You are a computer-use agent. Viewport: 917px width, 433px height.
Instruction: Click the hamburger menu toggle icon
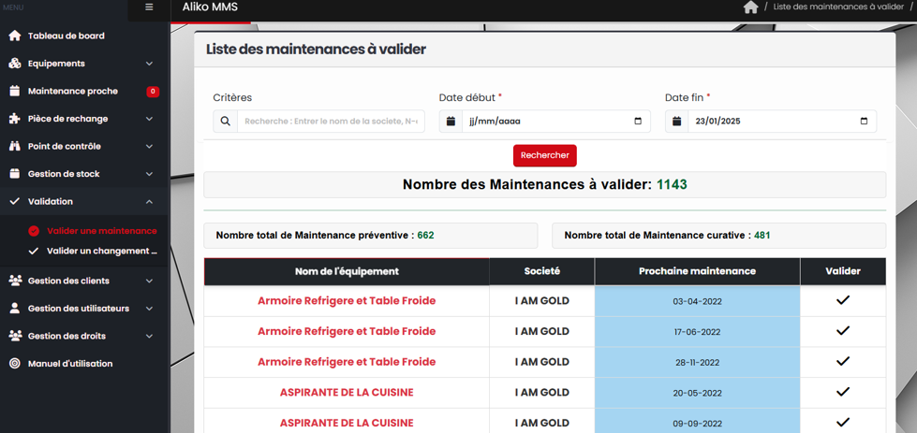(x=149, y=7)
